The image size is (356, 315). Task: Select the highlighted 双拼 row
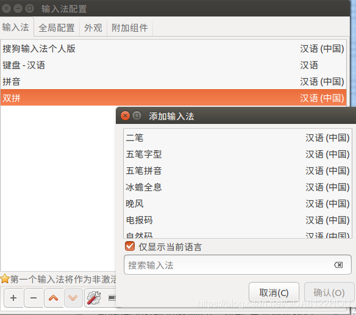tap(174, 98)
